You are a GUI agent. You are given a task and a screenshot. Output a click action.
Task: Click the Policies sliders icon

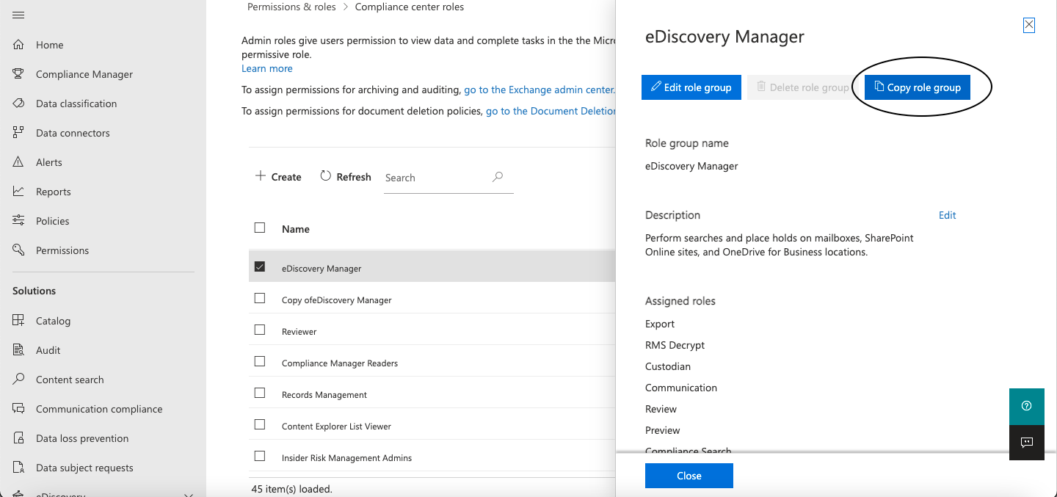(18, 221)
